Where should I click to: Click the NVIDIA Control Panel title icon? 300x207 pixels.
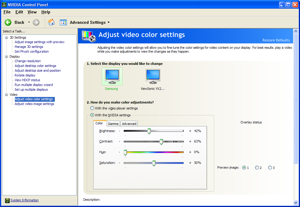[x=4, y=5]
